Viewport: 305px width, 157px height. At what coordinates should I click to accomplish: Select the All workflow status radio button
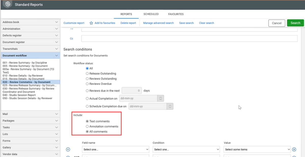(87, 68)
